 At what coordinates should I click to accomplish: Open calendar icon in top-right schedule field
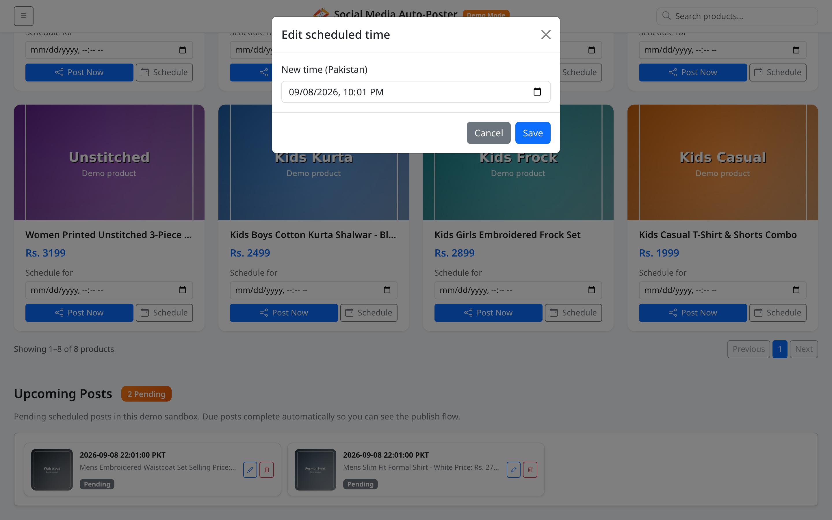click(796, 50)
